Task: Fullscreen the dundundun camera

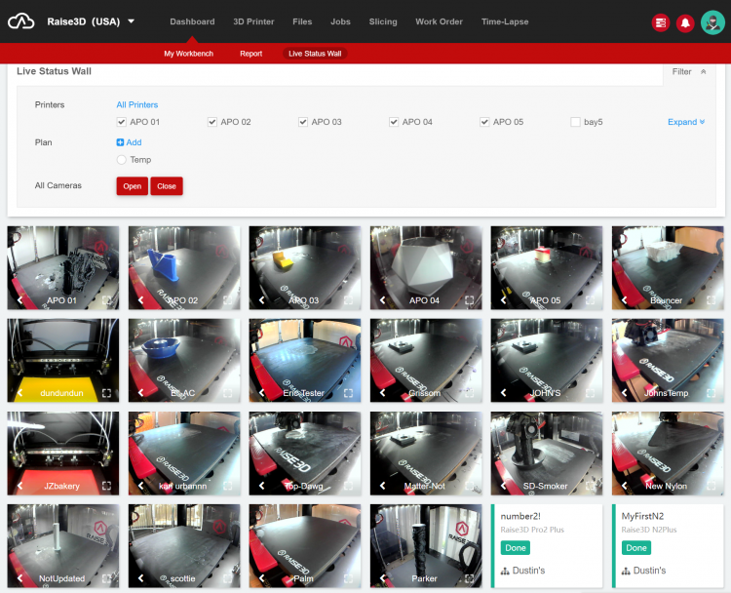Action: click(106, 393)
